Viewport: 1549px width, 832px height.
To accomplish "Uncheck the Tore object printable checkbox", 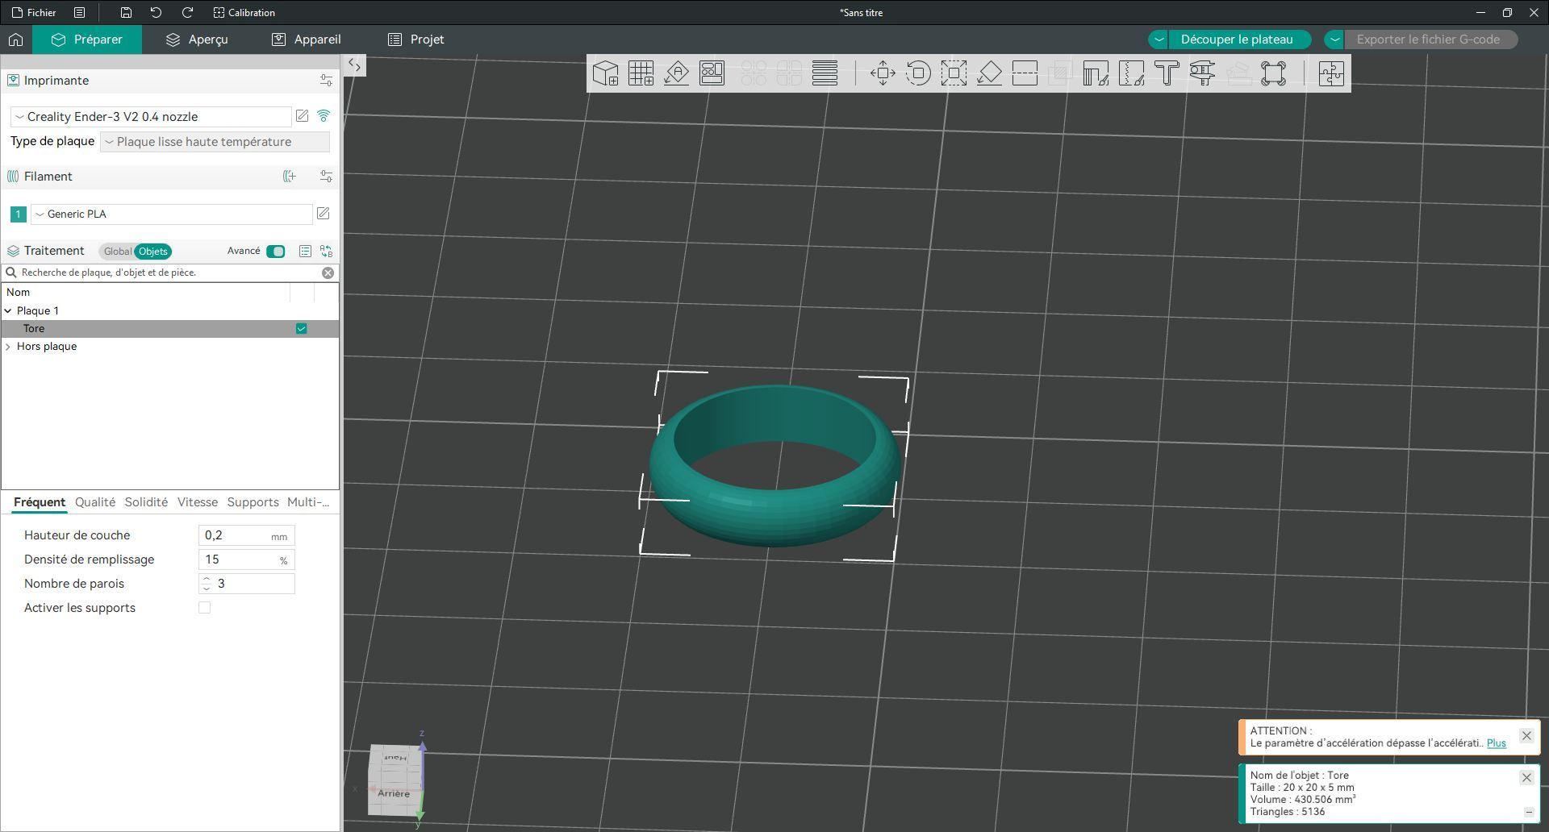I will pyautogui.click(x=301, y=329).
